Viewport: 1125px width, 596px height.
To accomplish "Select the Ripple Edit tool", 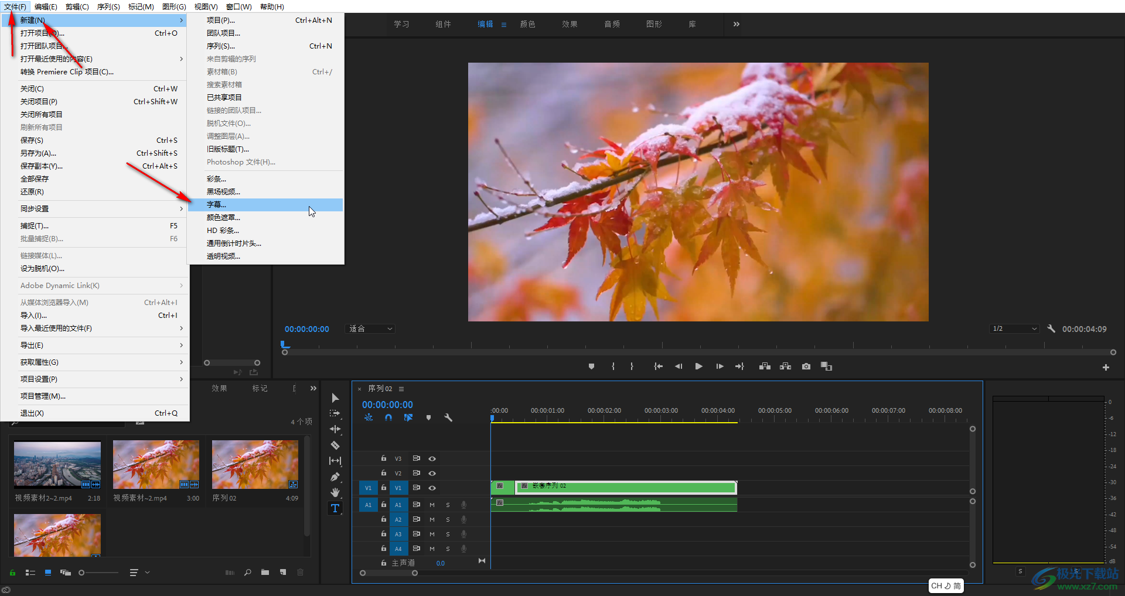I will click(335, 429).
